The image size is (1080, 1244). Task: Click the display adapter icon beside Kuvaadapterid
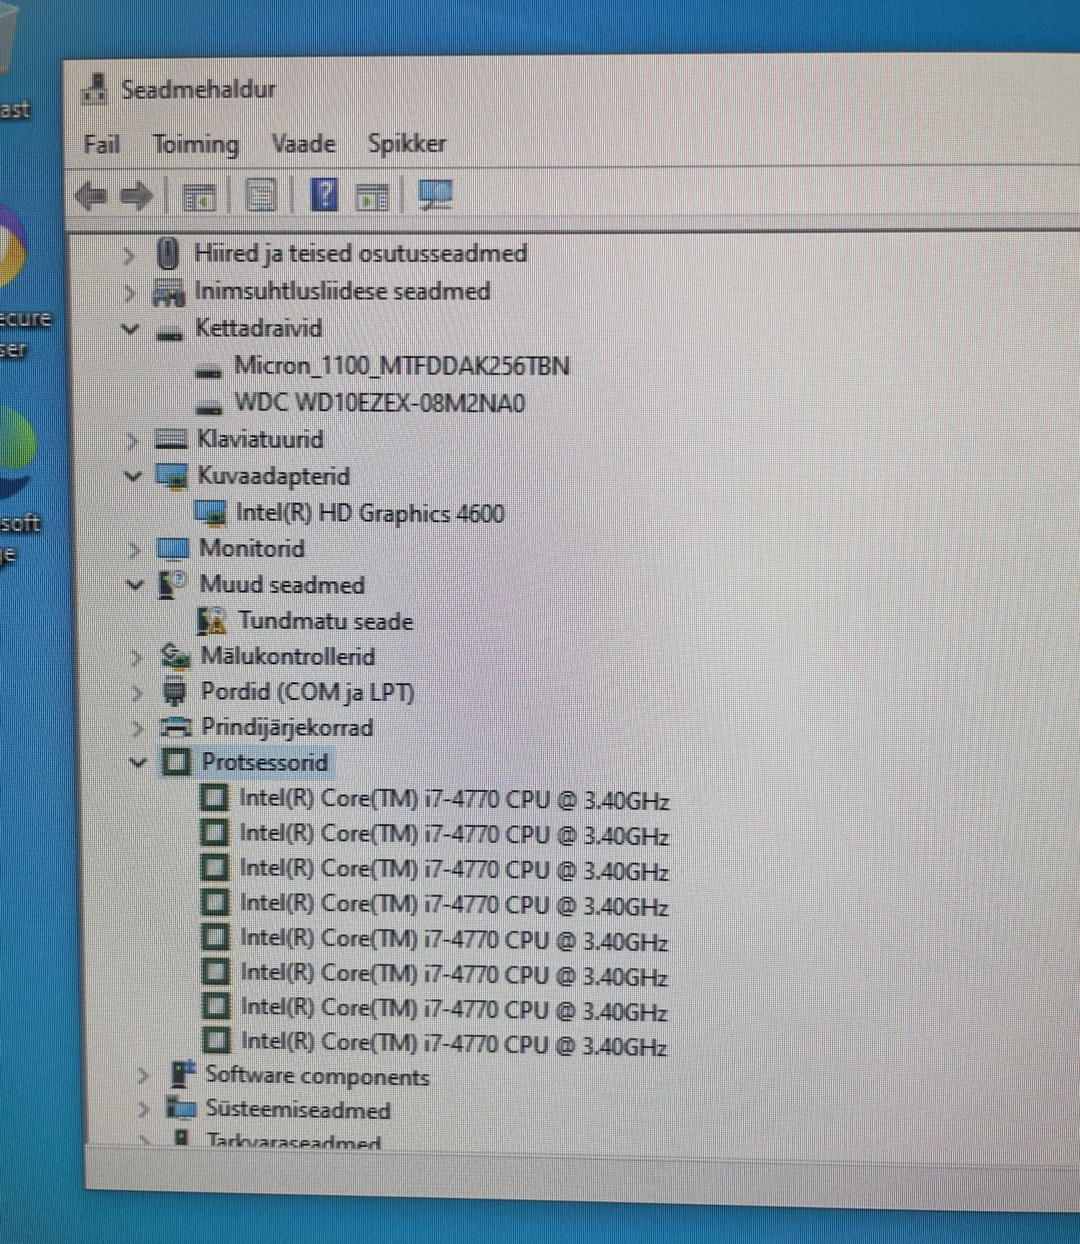click(172, 476)
